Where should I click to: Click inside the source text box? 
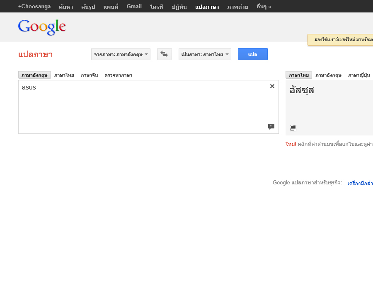(148, 107)
